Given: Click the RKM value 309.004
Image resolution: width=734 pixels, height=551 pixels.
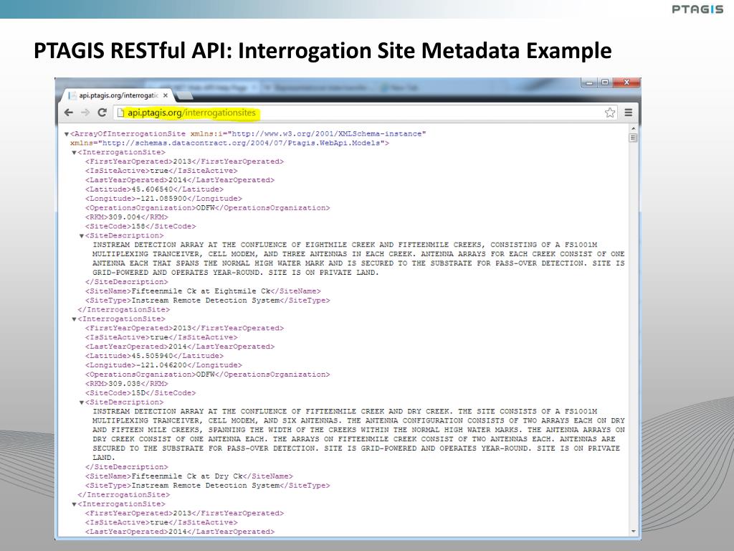Looking at the screenshot, I should pos(124,217).
